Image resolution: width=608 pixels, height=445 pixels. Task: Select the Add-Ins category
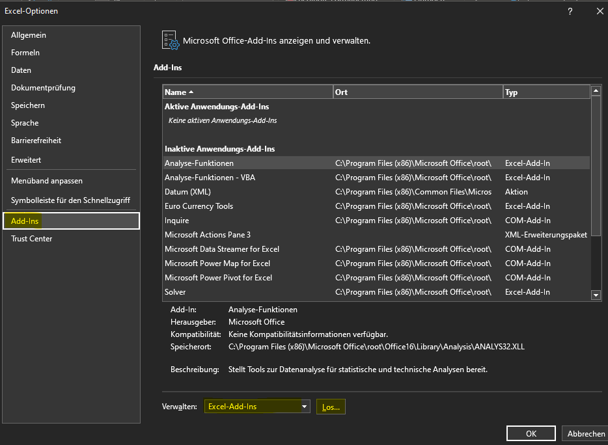[x=72, y=221]
